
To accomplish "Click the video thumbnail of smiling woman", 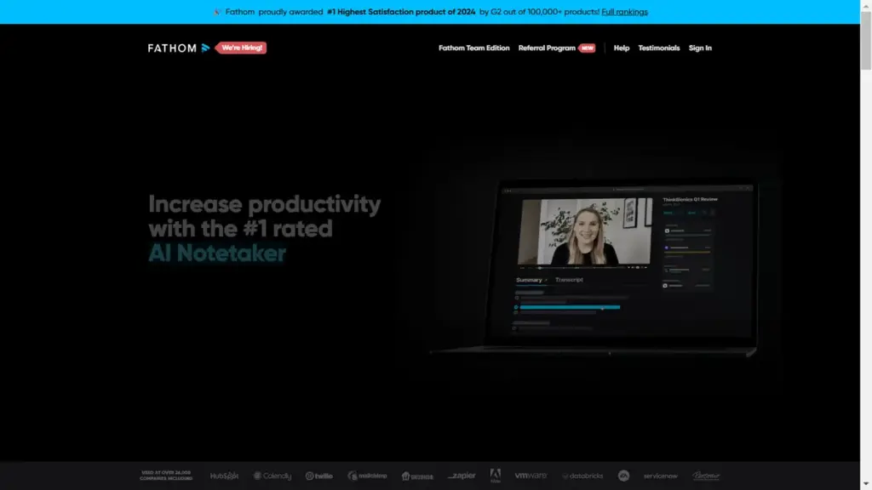I will tap(584, 231).
